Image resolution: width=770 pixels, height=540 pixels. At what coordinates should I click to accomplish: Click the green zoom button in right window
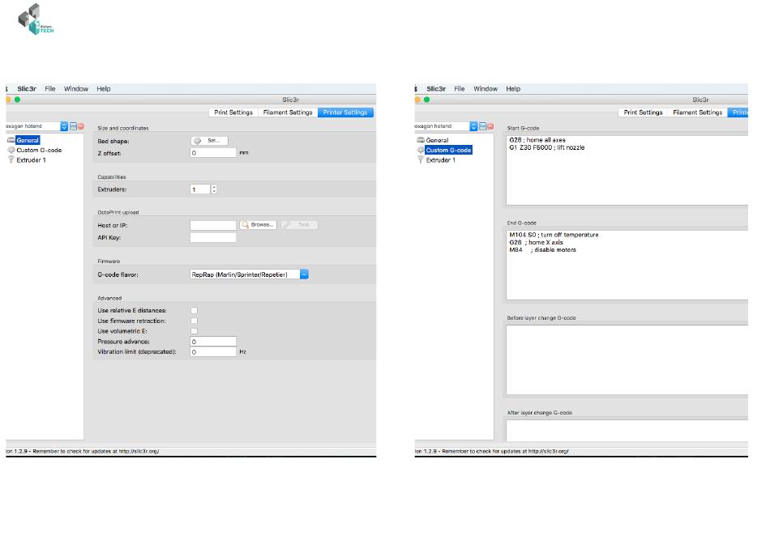(426, 100)
